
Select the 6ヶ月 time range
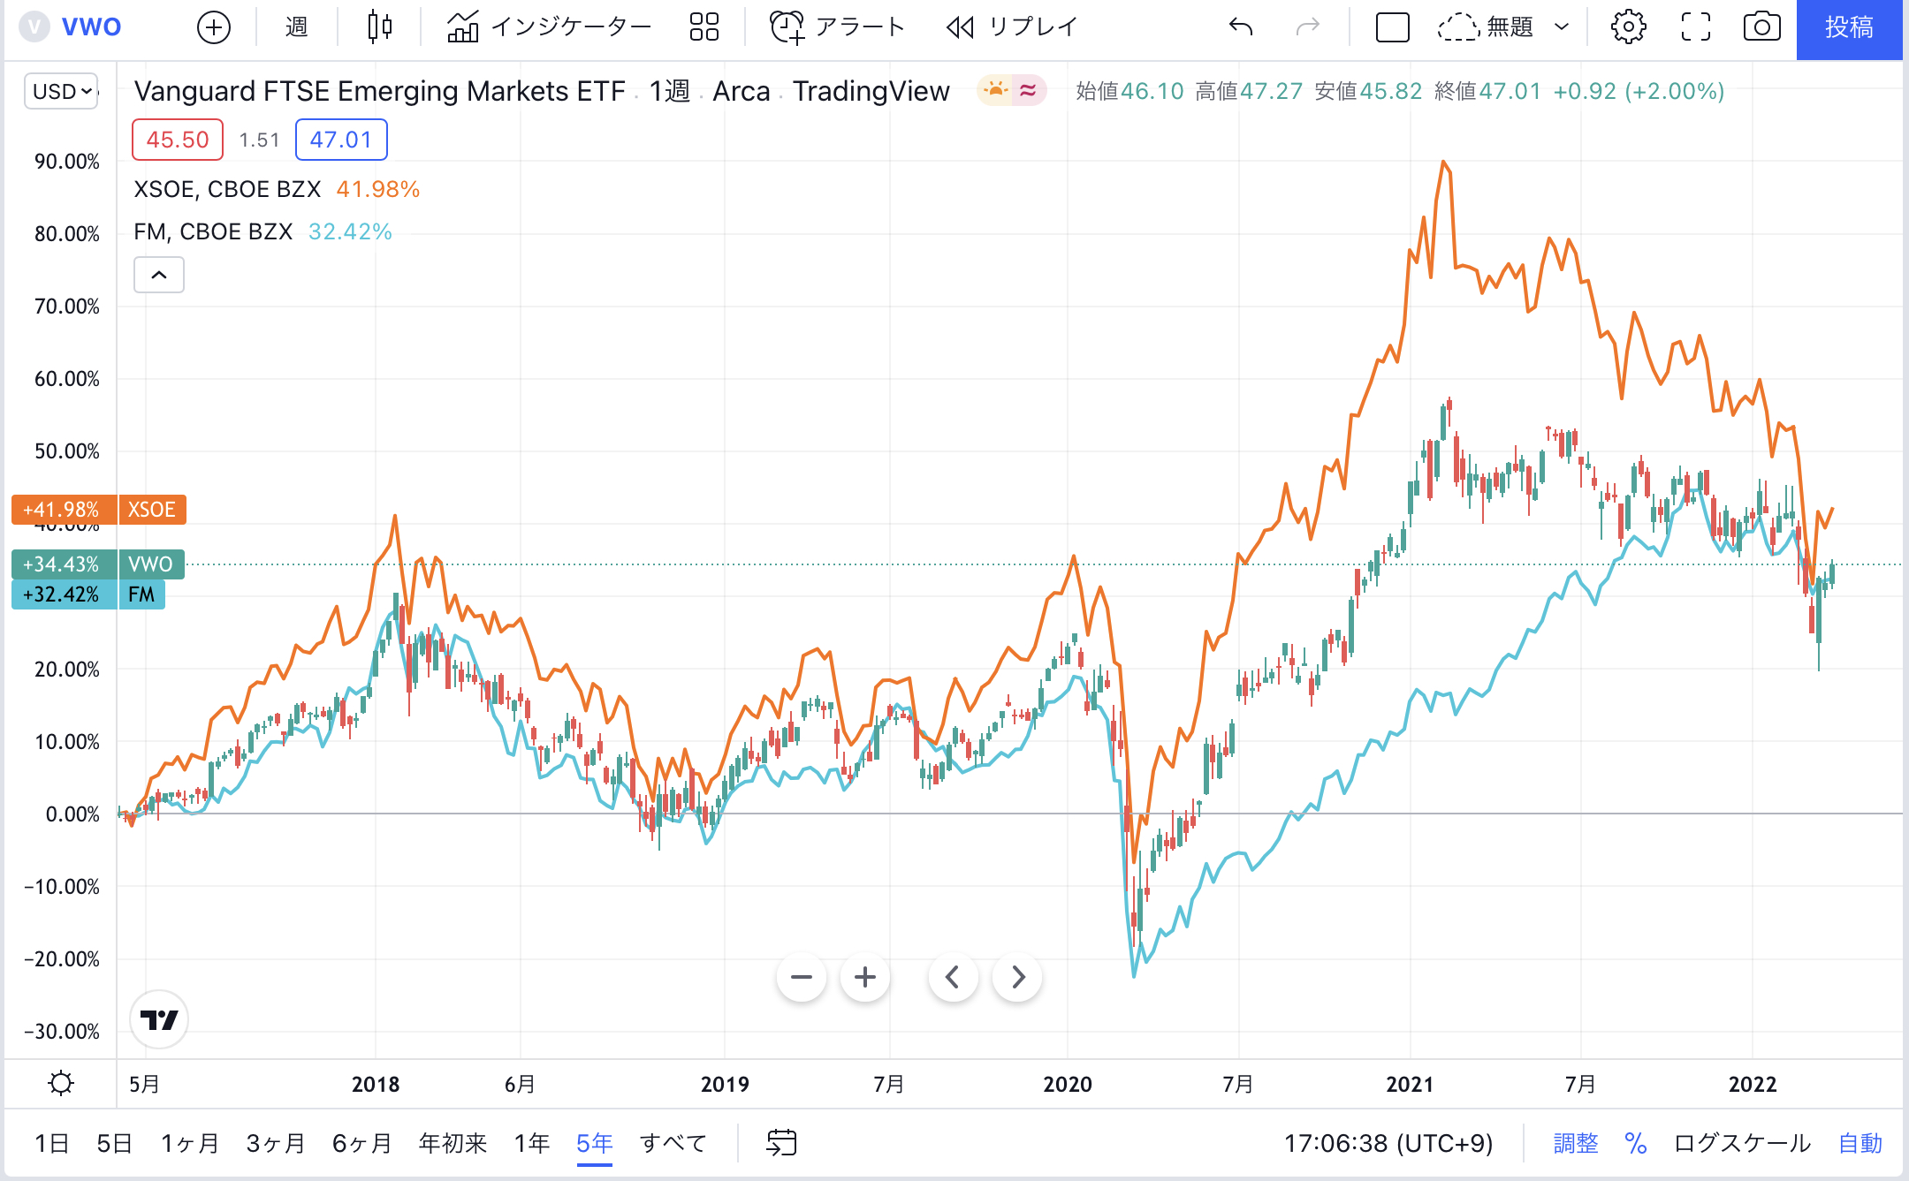click(x=362, y=1144)
